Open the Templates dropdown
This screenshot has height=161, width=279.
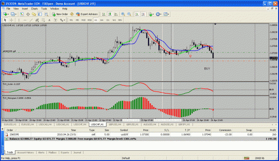166,14
